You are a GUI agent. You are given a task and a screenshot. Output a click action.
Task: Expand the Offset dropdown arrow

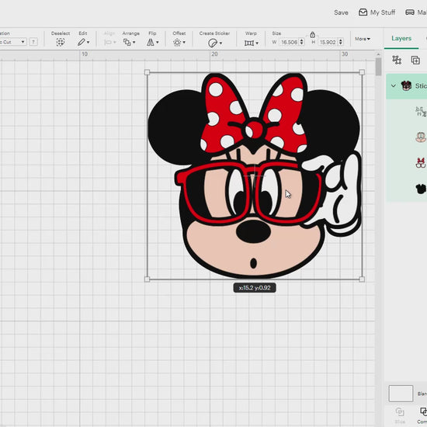[184, 43]
